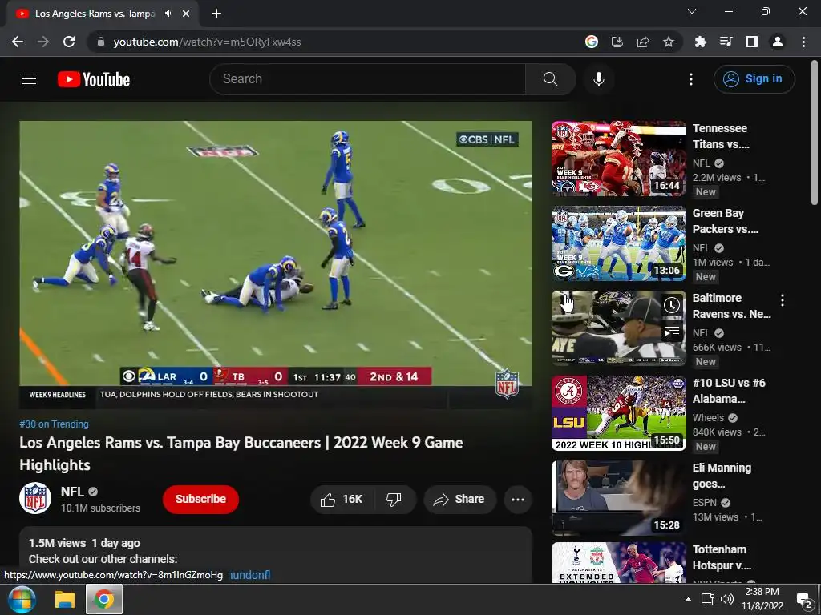Open Tottenham Hotspur video thumbnail
The image size is (821, 615).
[x=618, y=563]
